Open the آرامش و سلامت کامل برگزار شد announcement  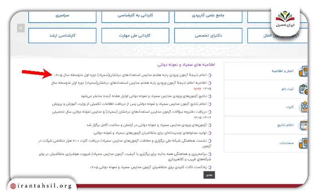click(x=146, y=125)
